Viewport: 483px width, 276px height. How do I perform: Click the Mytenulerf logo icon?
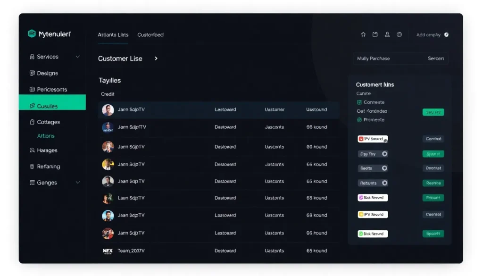(32, 34)
